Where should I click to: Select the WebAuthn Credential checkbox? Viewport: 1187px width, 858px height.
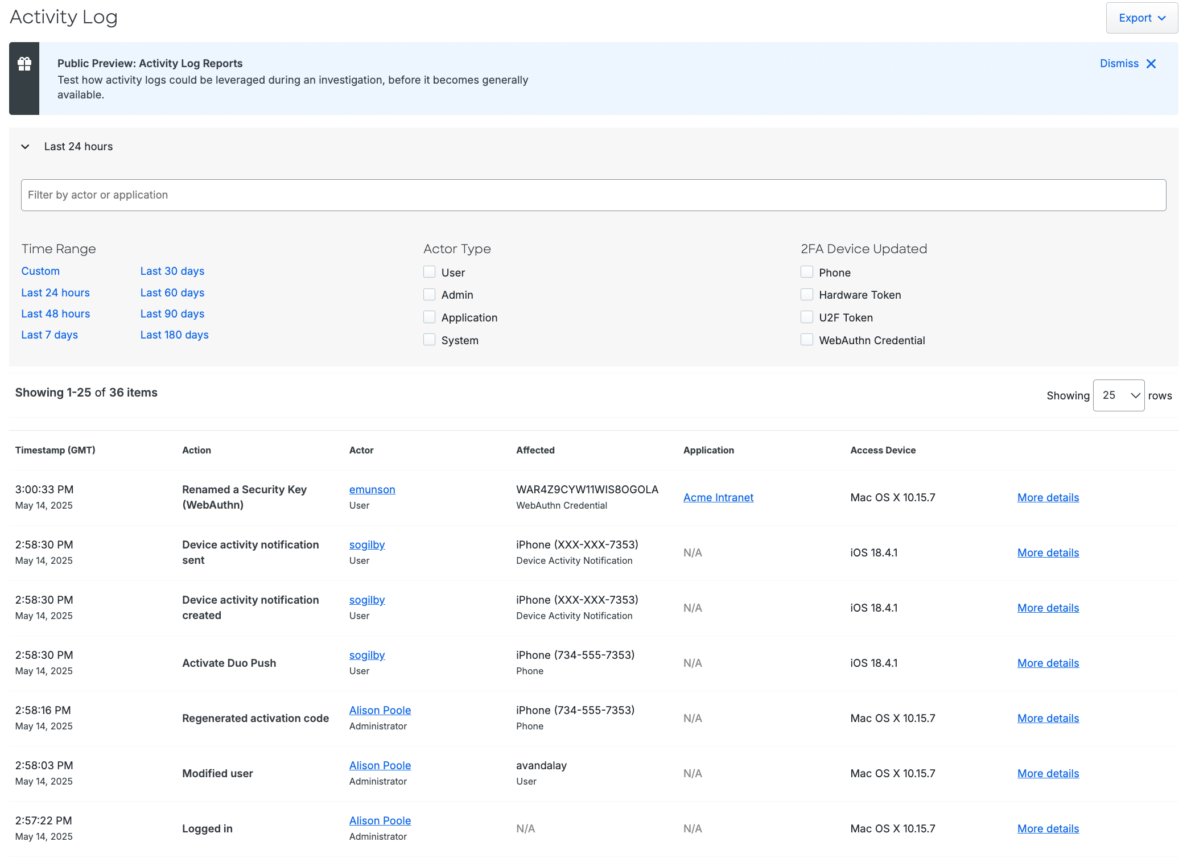[806, 340]
